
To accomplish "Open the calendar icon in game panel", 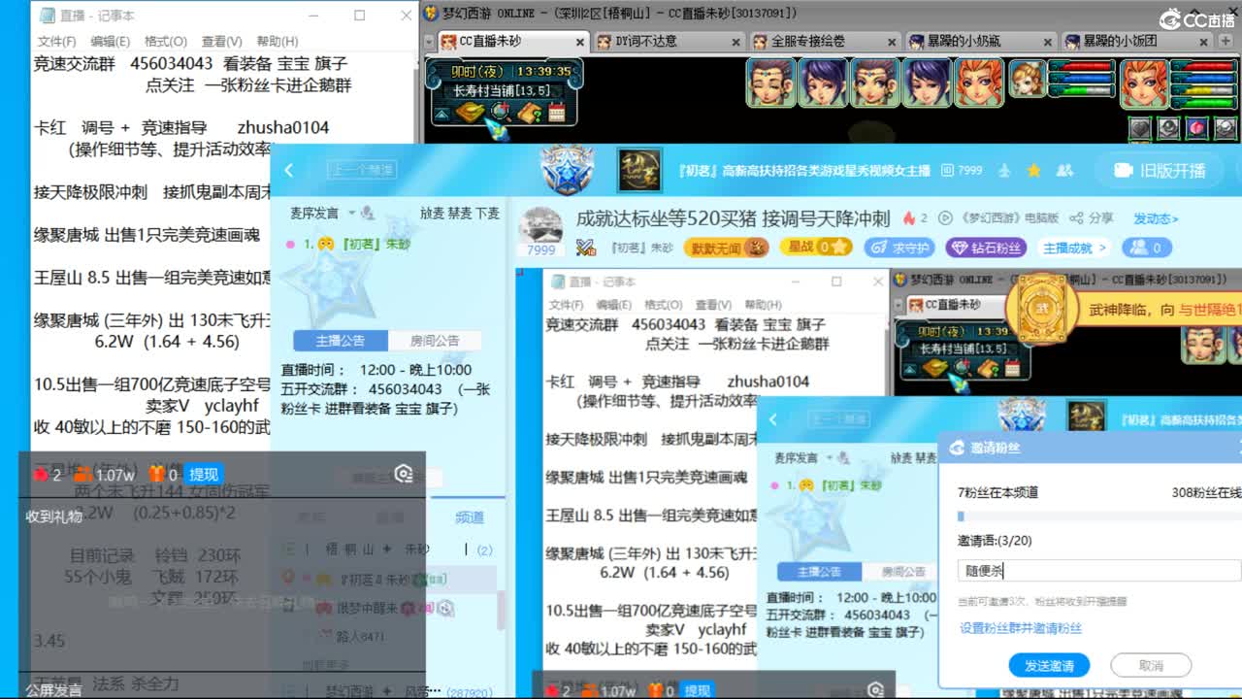I will pyautogui.click(x=557, y=114).
